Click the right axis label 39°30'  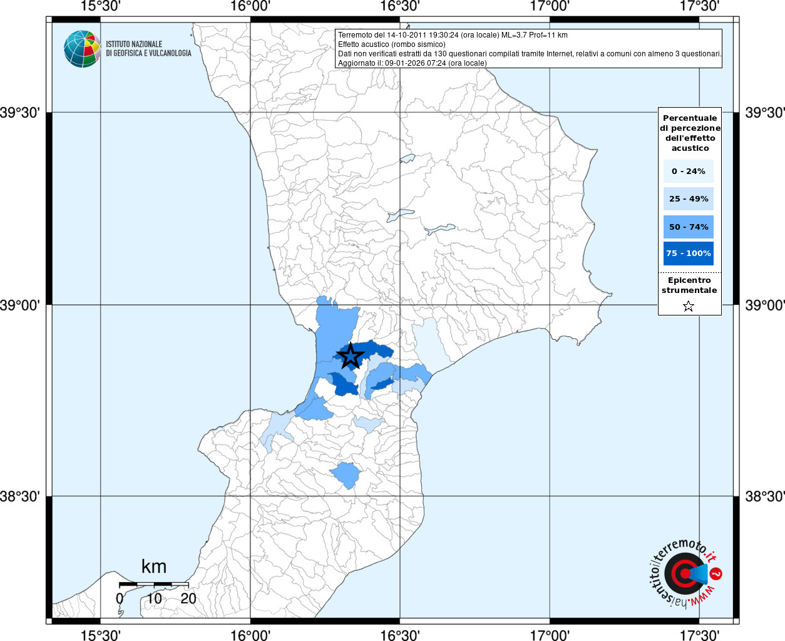pos(765,113)
